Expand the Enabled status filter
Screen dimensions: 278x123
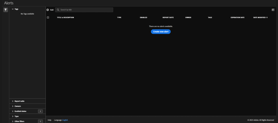pyautogui.click(x=27, y=111)
